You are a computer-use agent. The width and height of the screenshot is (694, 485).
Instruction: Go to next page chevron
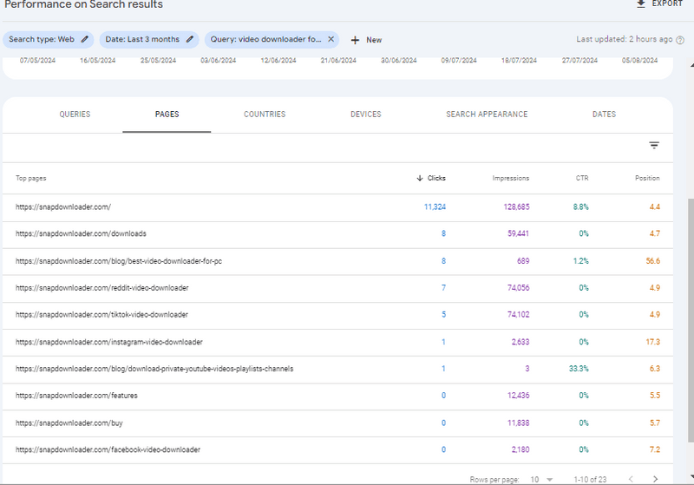[x=655, y=479]
